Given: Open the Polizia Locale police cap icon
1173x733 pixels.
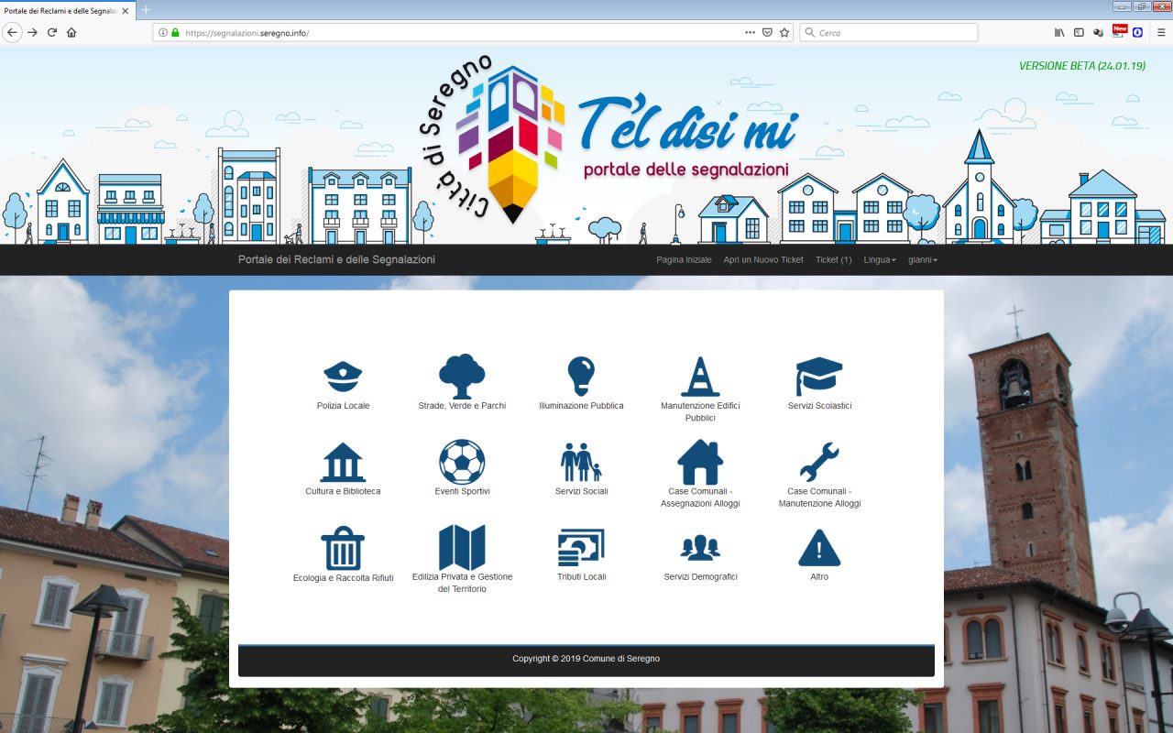Looking at the screenshot, I should [x=343, y=376].
